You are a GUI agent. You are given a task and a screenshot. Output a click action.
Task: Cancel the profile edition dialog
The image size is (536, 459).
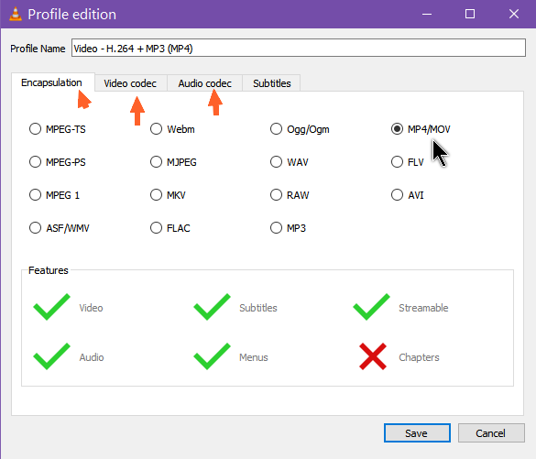[491, 433]
